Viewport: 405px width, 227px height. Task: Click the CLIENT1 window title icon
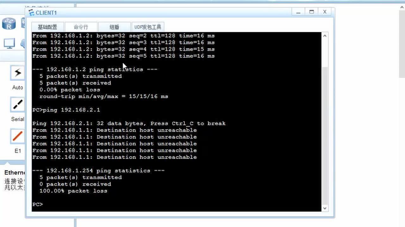pos(31,13)
